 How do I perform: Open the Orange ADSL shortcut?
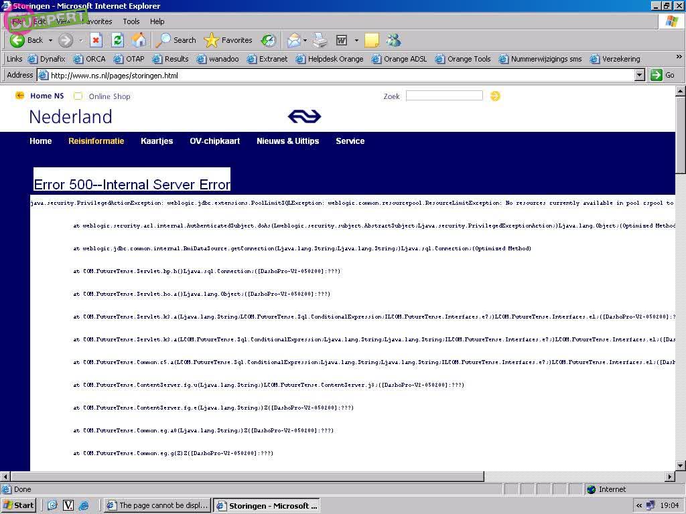[x=399, y=59]
